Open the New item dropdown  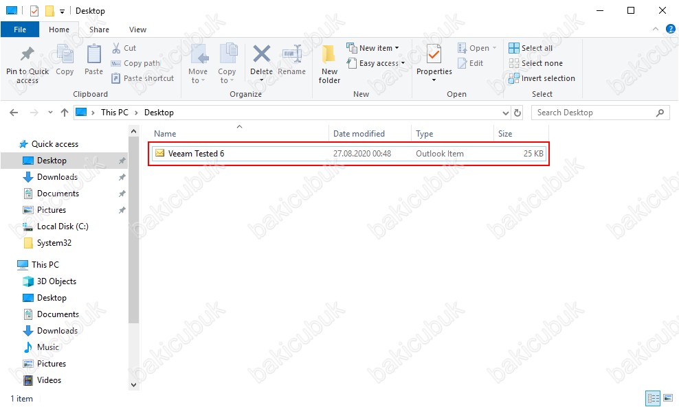(373, 48)
